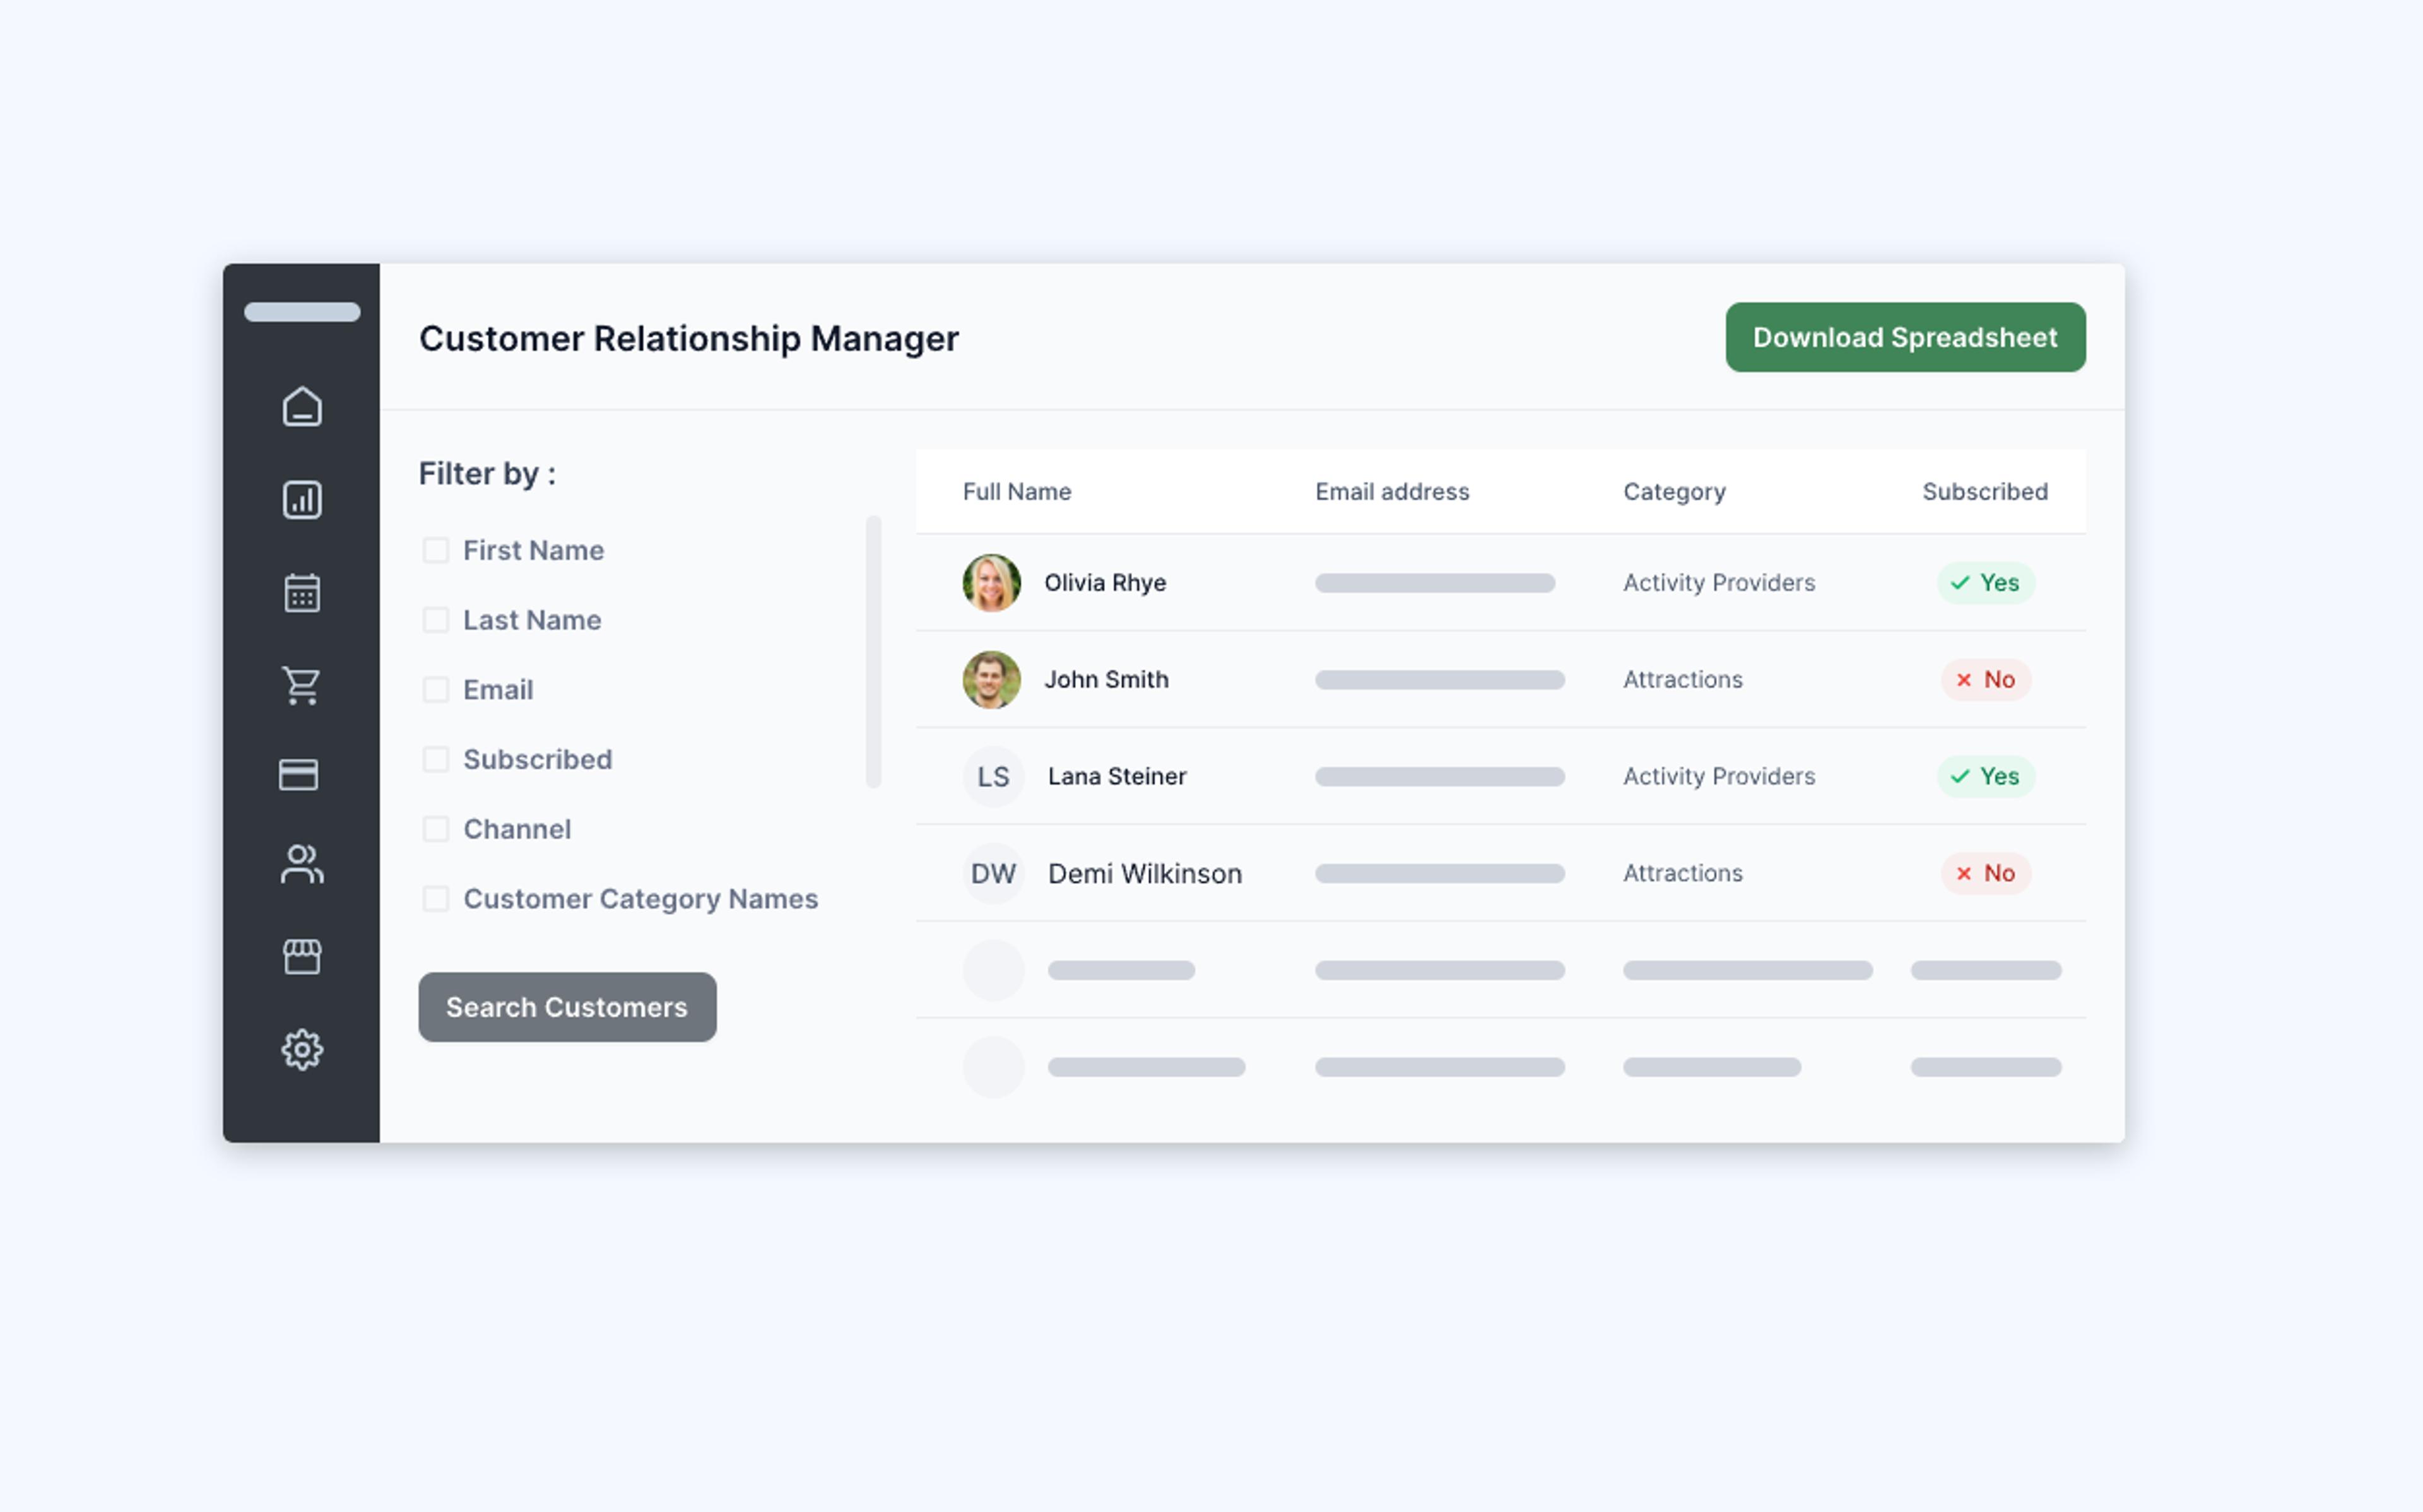The image size is (2423, 1512).
Task: Select the John Smith name
Action: (x=1106, y=680)
